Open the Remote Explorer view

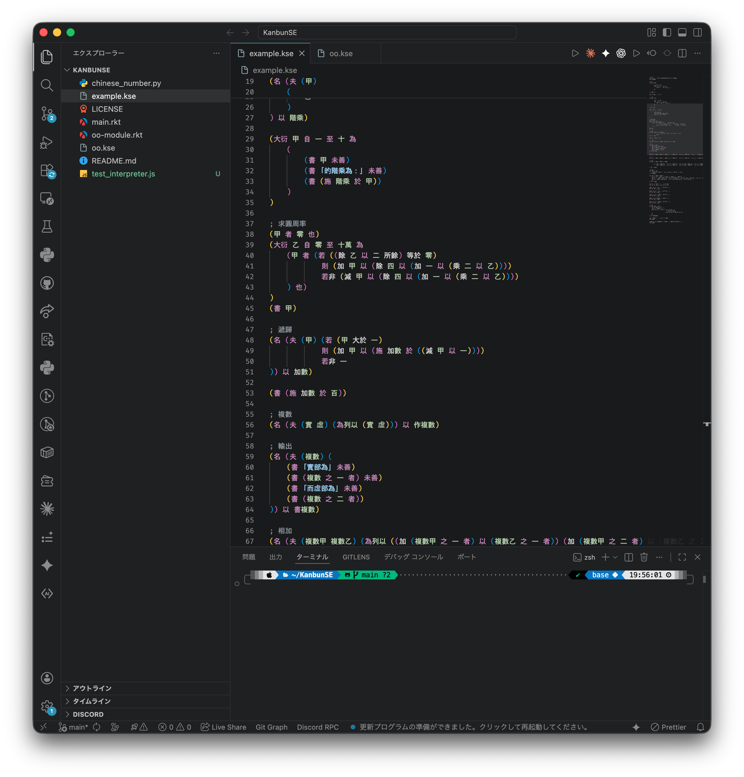[47, 199]
